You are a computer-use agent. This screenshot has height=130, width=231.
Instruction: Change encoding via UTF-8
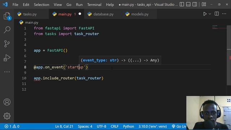[101, 126]
